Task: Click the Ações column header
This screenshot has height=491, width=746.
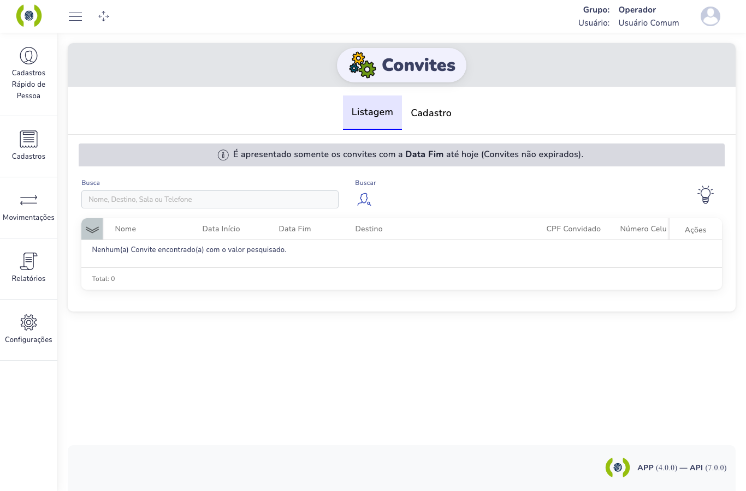Action: pos(696,230)
